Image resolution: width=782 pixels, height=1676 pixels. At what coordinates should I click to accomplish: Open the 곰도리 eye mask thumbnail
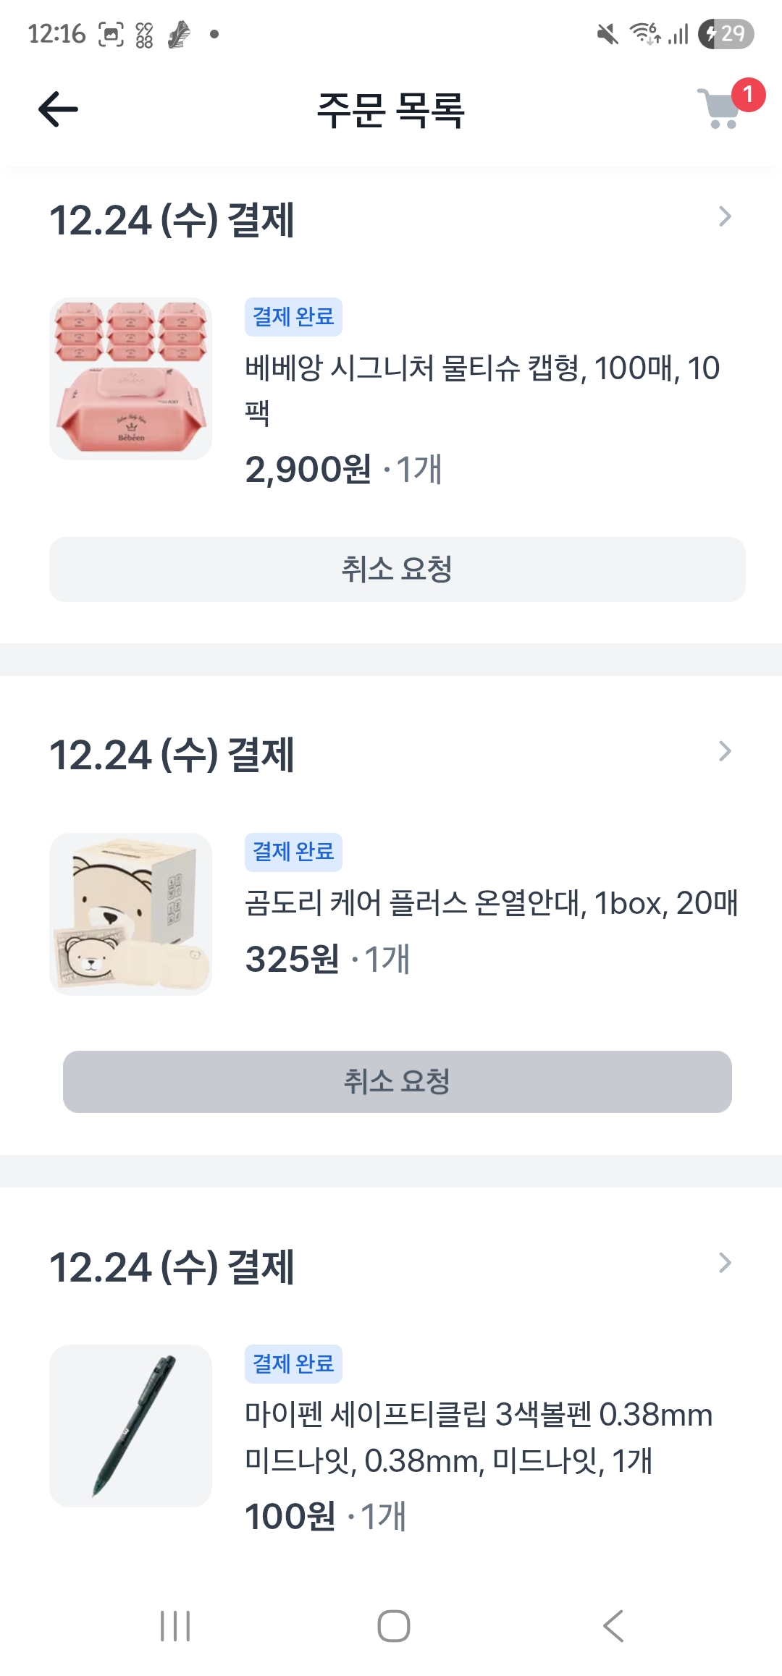[x=130, y=914]
